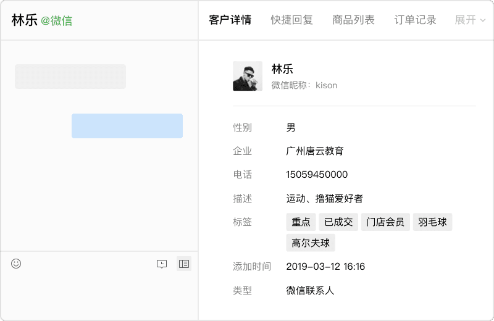Click the chat history message icon
The width and height of the screenshot is (494, 321).
click(x=162, y=264)
